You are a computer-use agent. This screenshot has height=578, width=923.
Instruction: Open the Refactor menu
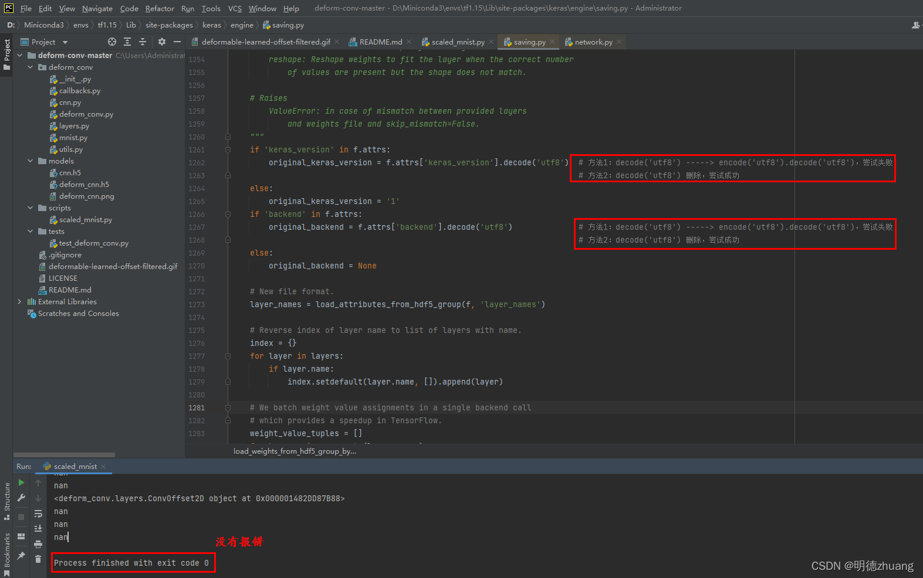(x=160, y=8)
